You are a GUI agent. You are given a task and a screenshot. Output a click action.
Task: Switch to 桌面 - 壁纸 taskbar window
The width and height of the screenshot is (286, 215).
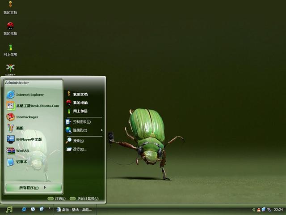coord(74,209)
